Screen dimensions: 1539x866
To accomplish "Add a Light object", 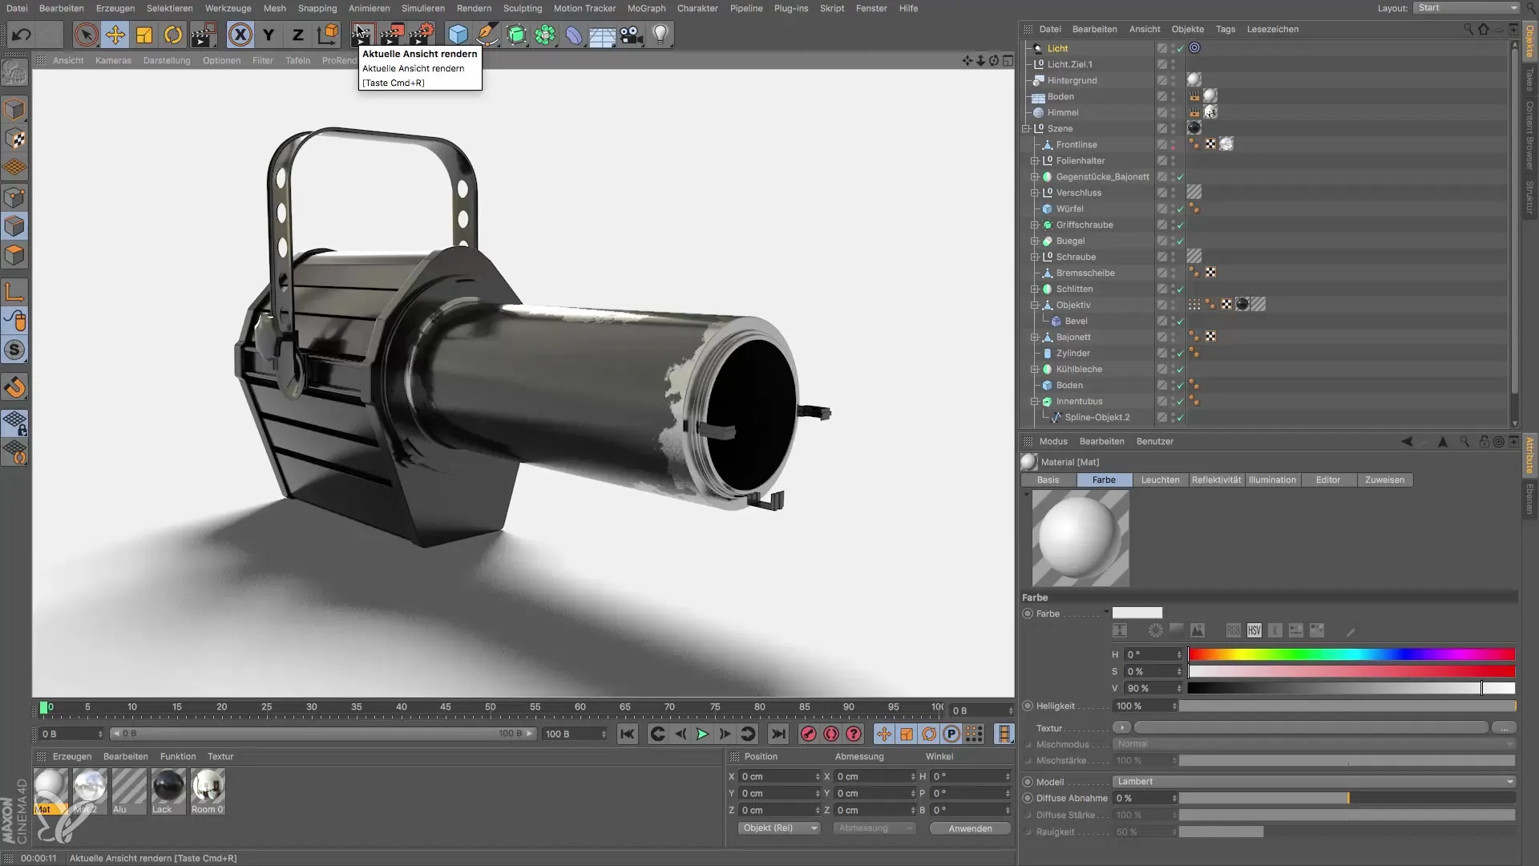I will [x=660, y=34].
